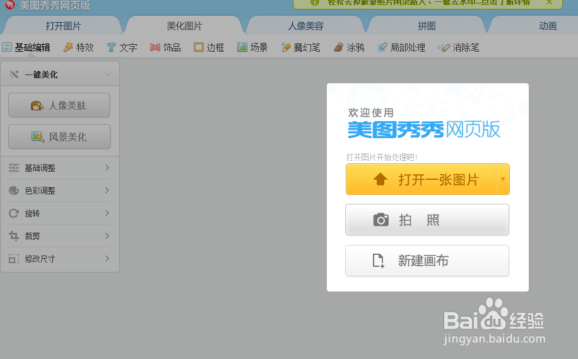Click the 人像美肤 button

click(x=59, y=105)
